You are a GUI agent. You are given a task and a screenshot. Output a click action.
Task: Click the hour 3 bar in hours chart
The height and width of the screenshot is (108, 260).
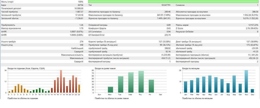pyautogui.click(x=19, y=88)
